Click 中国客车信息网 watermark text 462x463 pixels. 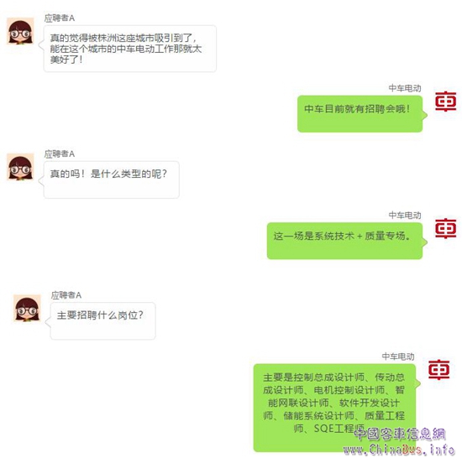click(400, 434)
